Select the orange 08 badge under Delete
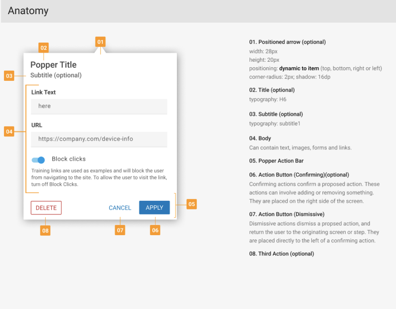396x309 pixels. tap(45, 230)
